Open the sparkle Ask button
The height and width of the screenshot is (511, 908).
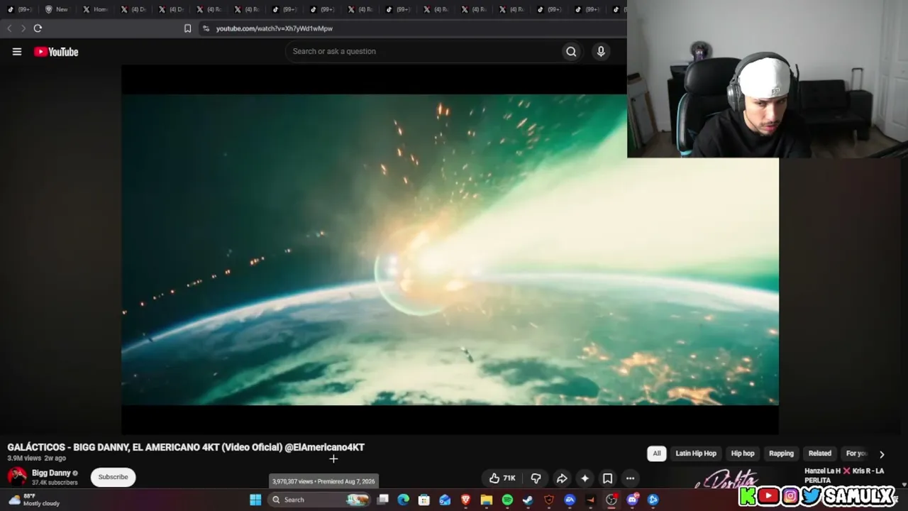(585, 478)
